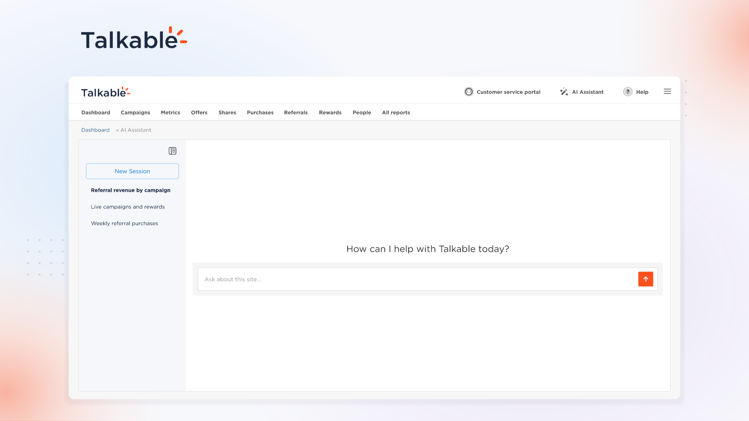This screenshot has width=749, height=421.
Task: Click the How can I help heading
Action: [428, 249]
